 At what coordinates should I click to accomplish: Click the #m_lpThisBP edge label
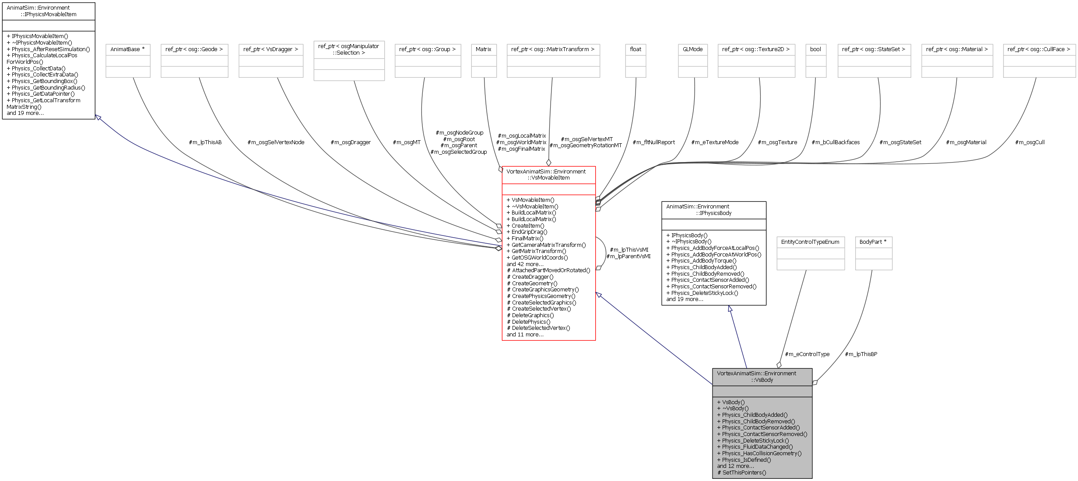(861, 354)
